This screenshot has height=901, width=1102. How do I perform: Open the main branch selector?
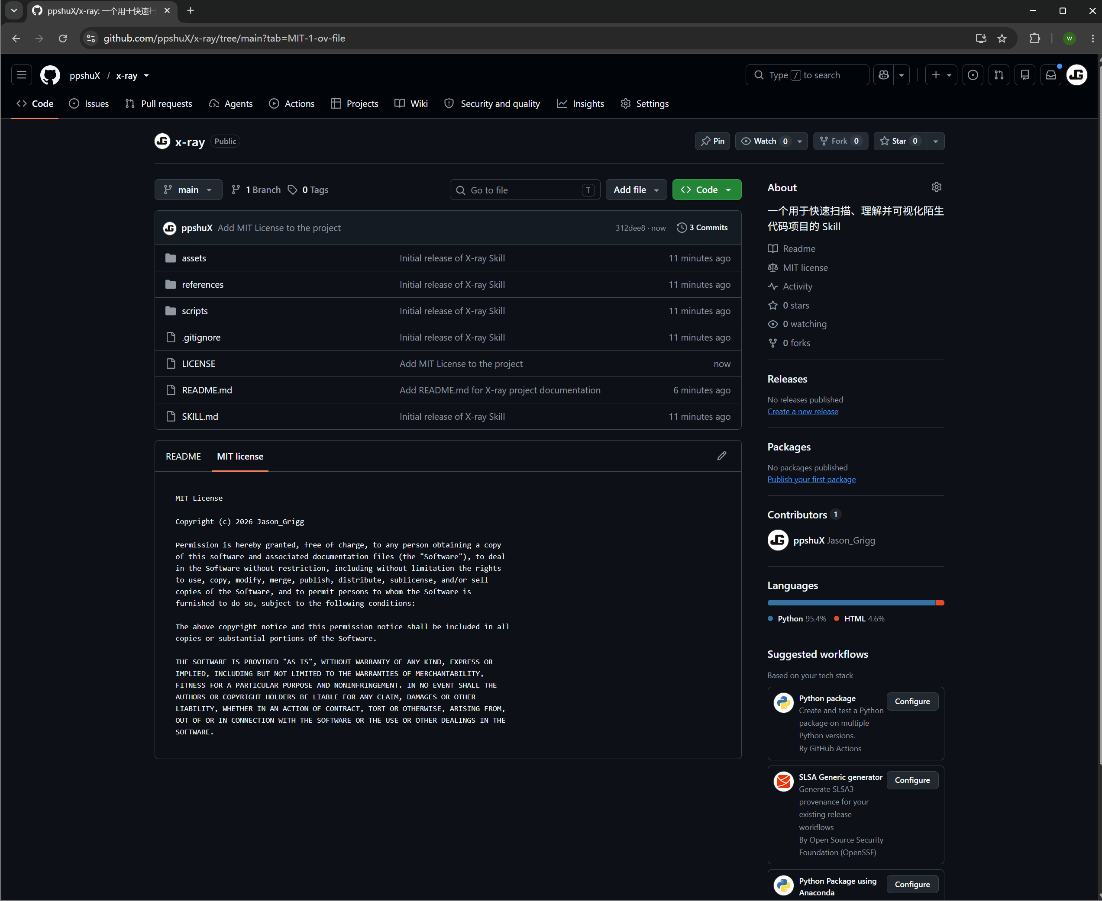pyautogui.click(x=188, y=190)
